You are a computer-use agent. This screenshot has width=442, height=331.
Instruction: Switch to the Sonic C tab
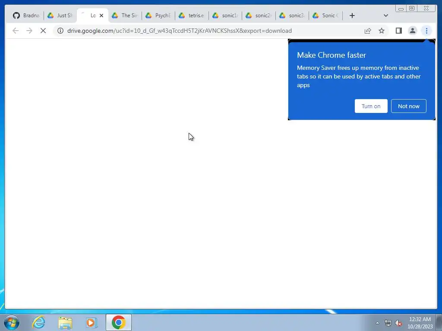(325, 16)
